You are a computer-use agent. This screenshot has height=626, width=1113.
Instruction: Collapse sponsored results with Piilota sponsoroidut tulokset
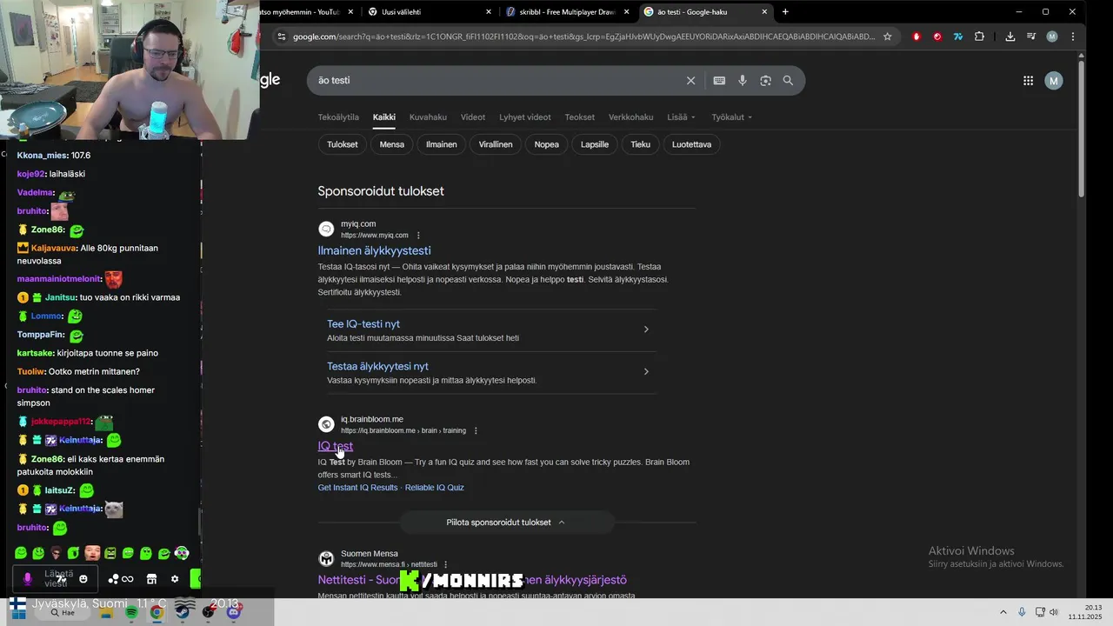point(505,523)
